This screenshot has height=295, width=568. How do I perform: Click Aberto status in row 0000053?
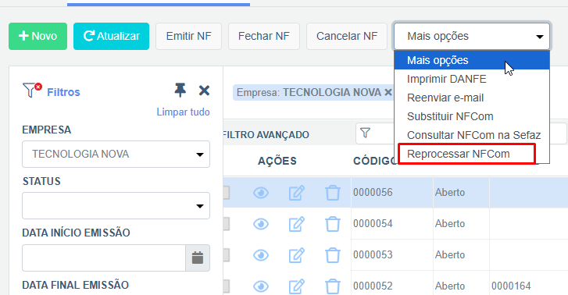pos(450,254)
